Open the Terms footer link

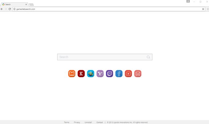pos(67,122)
